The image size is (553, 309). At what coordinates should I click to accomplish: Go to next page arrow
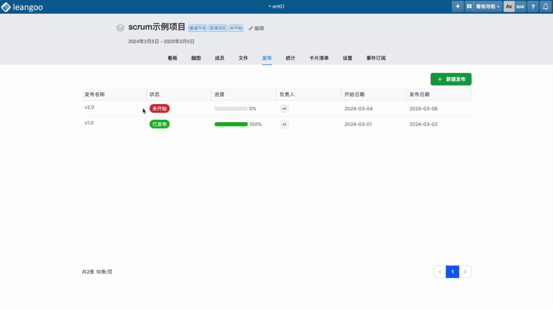(465, 272)
